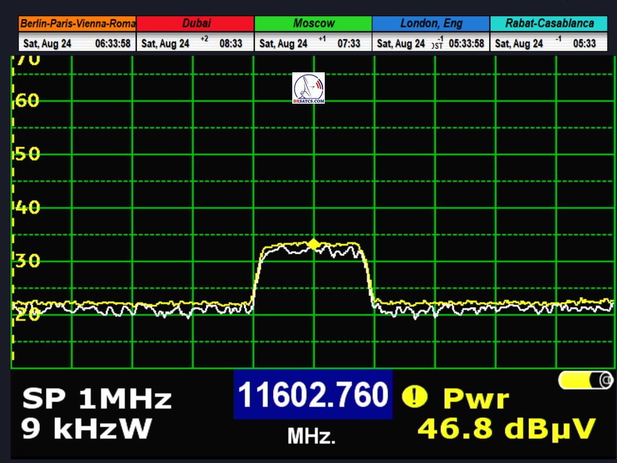Click the 60 level label on the axis
This screenshot has width=617, height=463.
coord(27,100)
